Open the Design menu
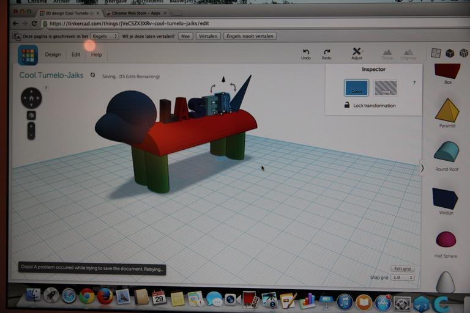The height and width of the screenshot is (313, 470). 53,54
